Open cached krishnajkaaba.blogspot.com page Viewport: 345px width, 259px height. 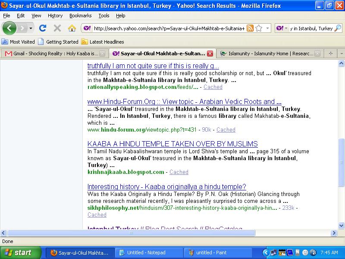(x=179, y=172)
